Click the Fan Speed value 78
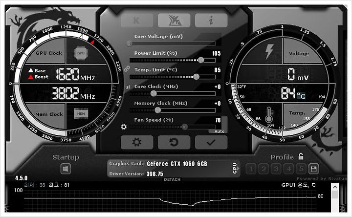The height and width of the screenshot is (217, 352). (x=218, y=120)
